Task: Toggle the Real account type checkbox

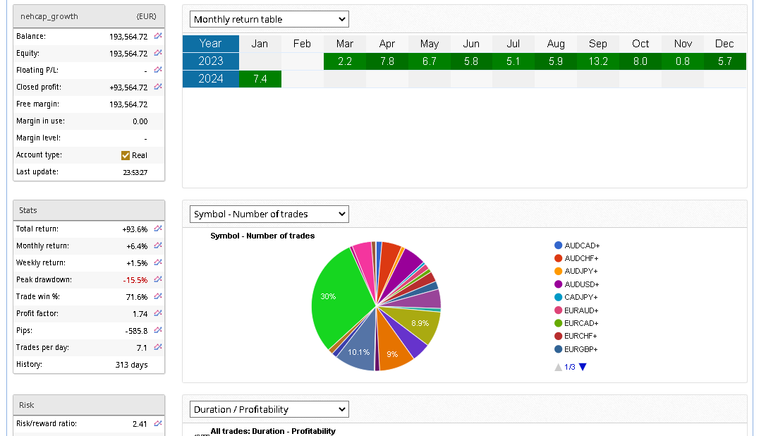Action: 126,155
